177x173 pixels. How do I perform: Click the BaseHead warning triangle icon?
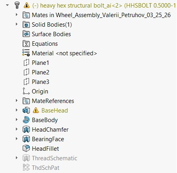coord(36,110)
